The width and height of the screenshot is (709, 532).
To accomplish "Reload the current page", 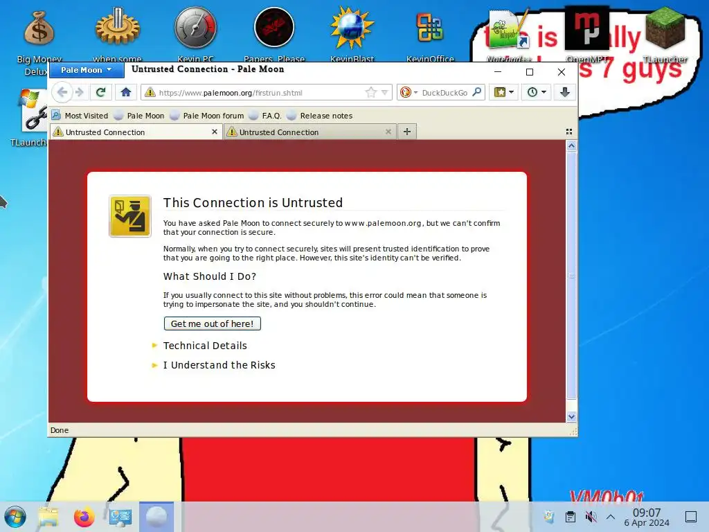I will coord(100,92).
